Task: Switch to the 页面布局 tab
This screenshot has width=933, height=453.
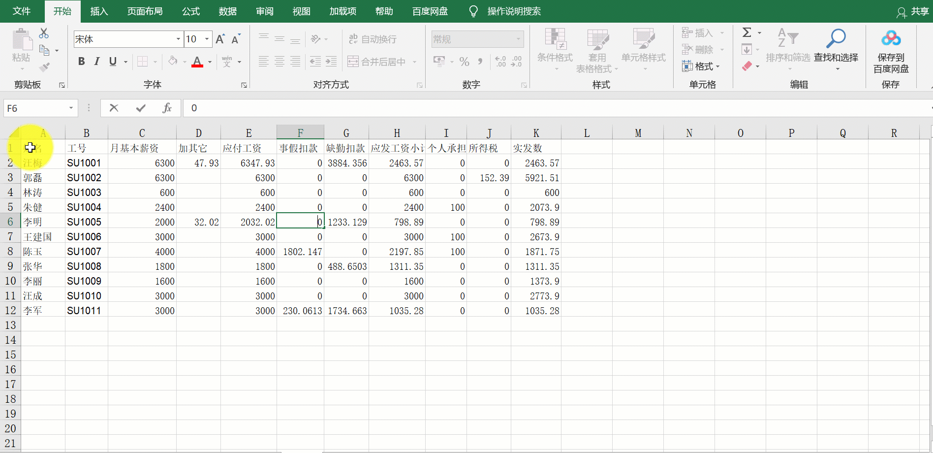Action: [145, 11]
